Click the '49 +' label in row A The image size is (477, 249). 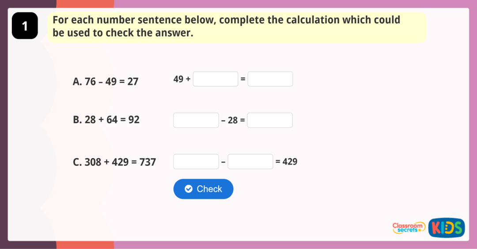click(x=182, y=79)
